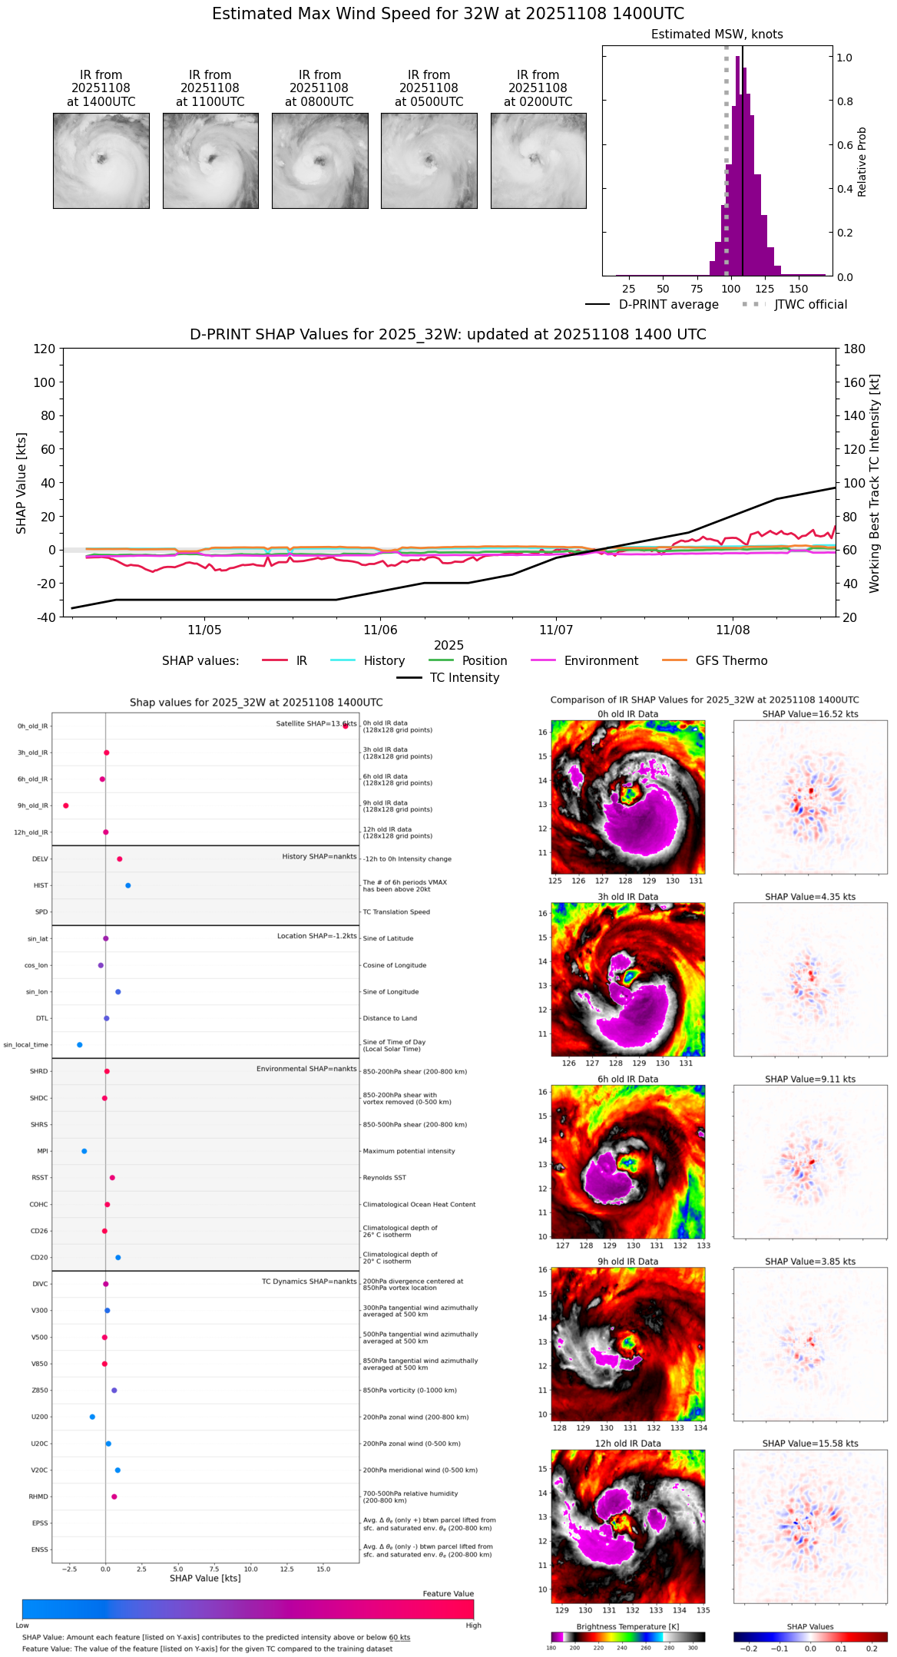Click the SHAP Values blue-red colorbar
This screenshot has width=897, height=1657.
(x=810, y=1637)
